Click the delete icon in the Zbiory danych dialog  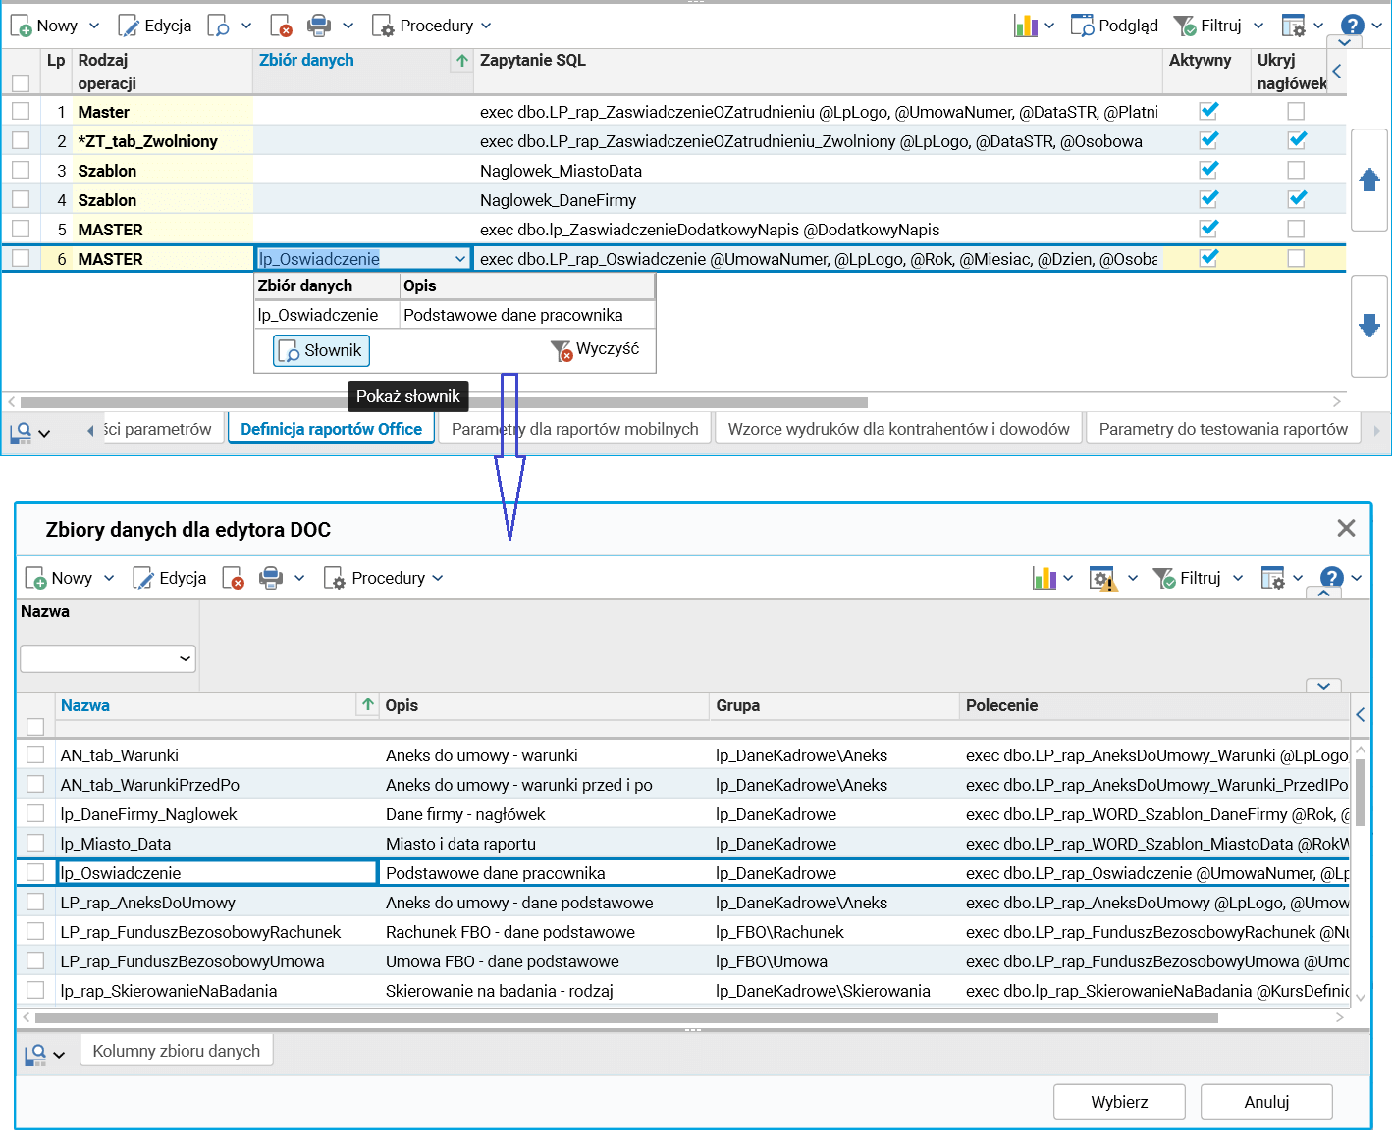(x=234, y=578)
